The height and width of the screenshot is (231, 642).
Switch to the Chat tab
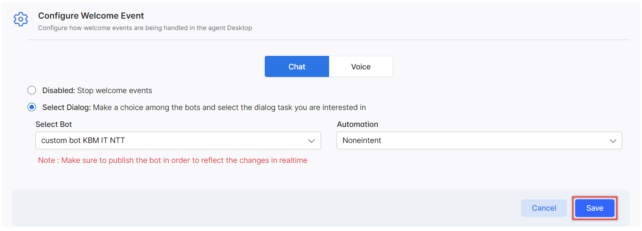coord(297,66)
